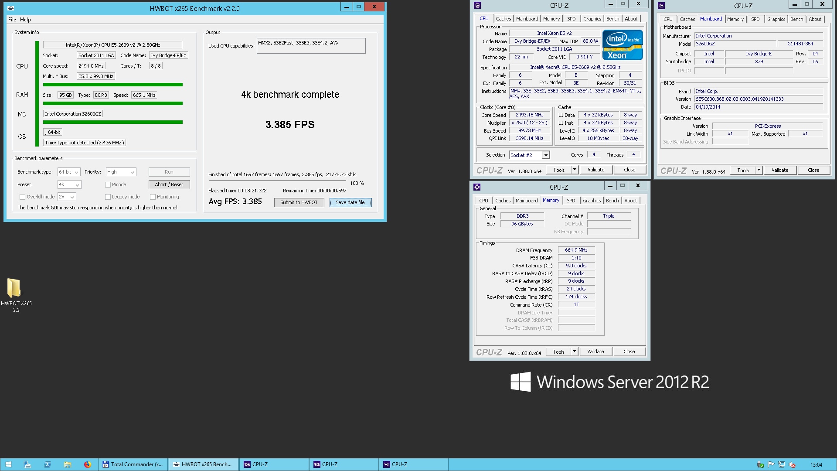Click the Multiplier x 25.0 field

pos(529,123)
